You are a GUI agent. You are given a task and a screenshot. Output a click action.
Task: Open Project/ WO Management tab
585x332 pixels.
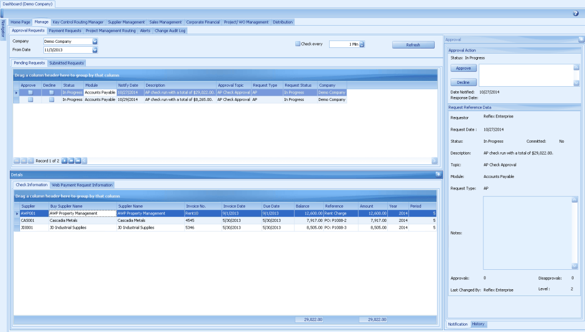coord(246,22)
